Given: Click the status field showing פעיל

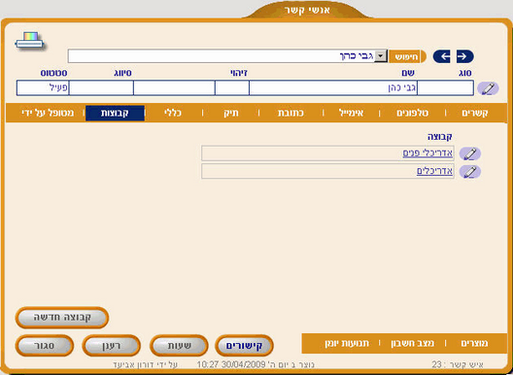Looking at the screenshot, I should (43, 88).
